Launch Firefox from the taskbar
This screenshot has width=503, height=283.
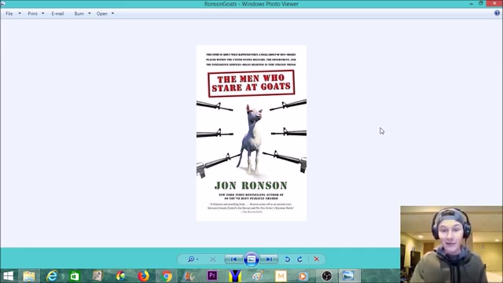point(143,276)
